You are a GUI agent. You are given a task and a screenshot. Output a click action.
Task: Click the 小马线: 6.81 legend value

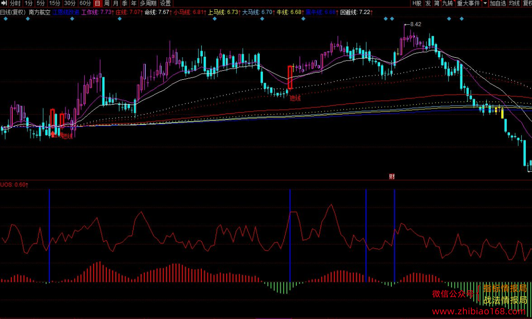[x=190, y=12]
